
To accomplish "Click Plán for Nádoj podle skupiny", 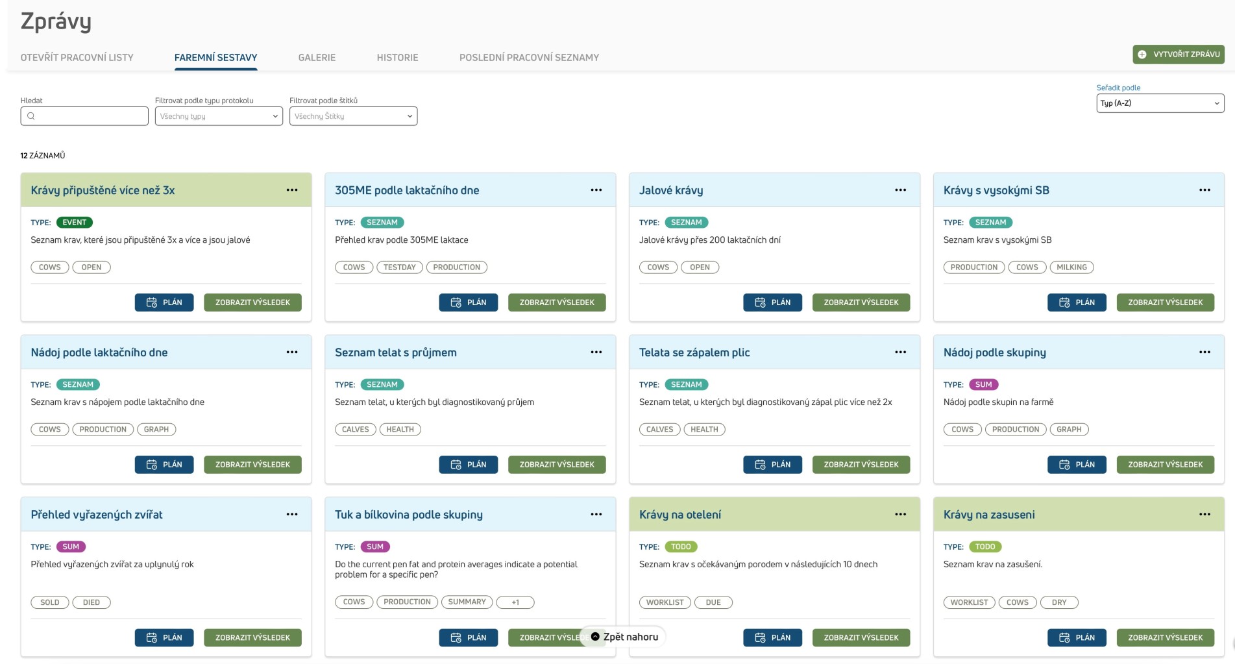I will [x=1077, y=465].
